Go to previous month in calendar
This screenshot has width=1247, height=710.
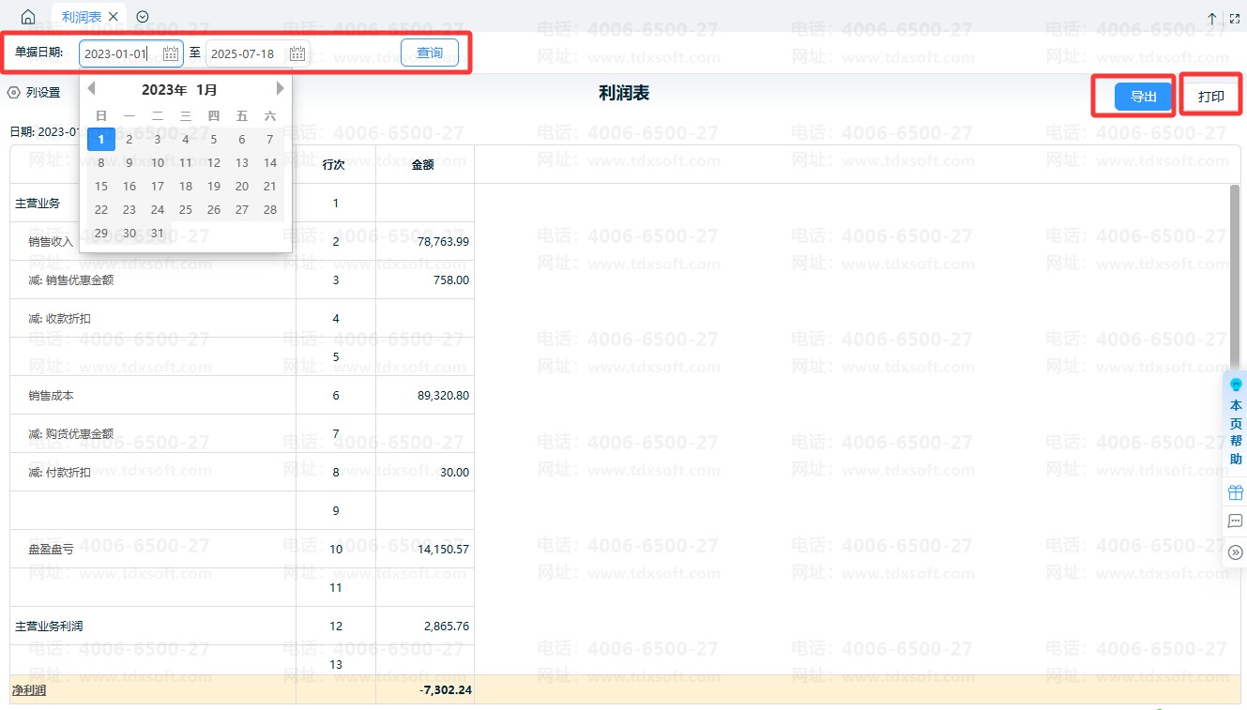pyautogui.click(x=91, y=89)
